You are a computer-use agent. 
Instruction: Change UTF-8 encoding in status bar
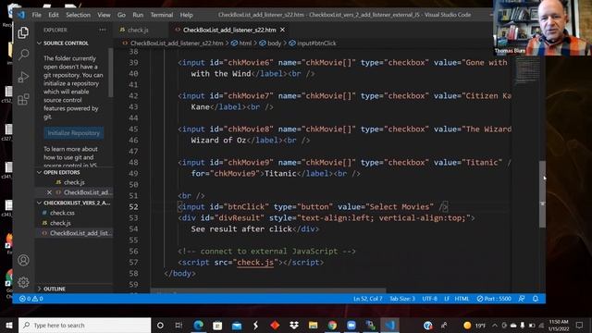[x=429, y=299]
